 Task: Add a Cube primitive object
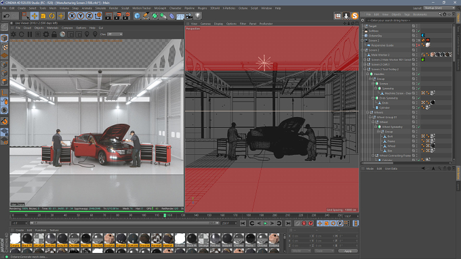[x=138, y=16]
